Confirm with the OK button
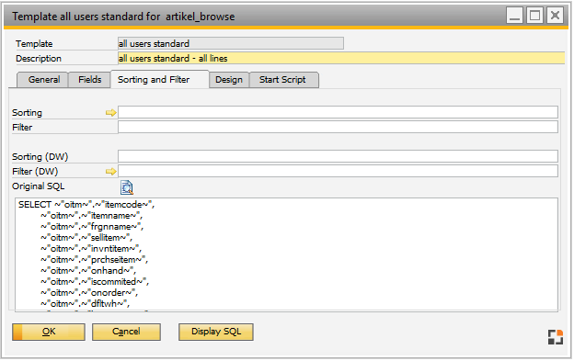 coord(49,332)
